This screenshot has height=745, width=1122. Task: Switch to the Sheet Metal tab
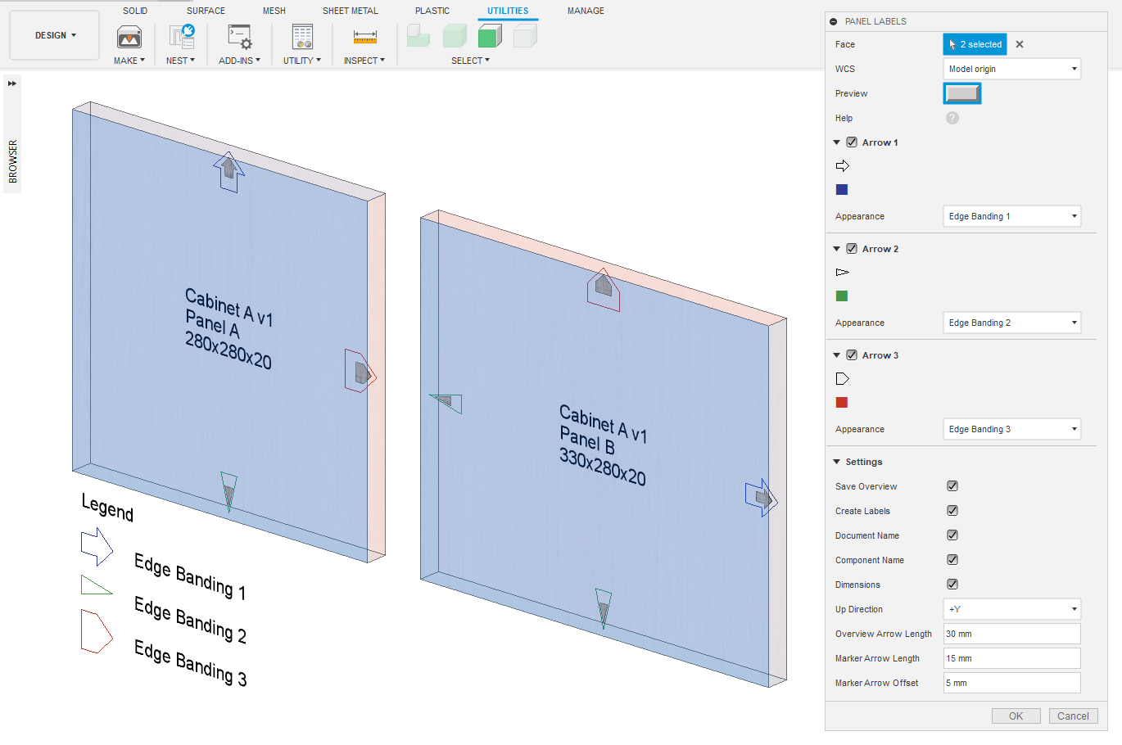pyautogui.click(x=350, y=11)
